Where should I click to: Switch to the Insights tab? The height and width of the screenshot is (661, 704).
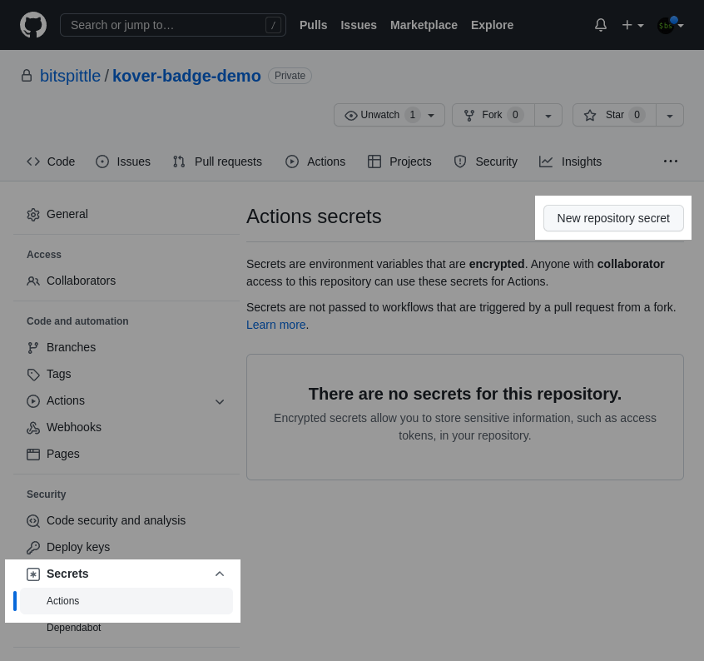(x=570, y=162)
